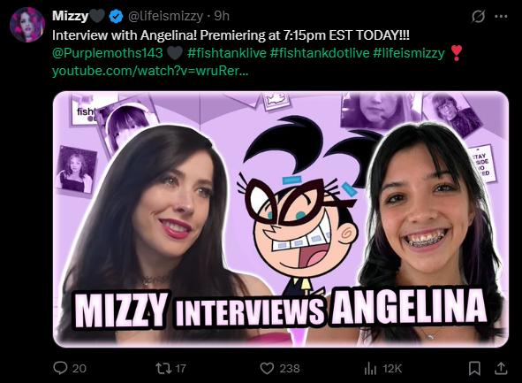
Task: Open Mizzy's profile picture avatar
Action: click(27, 25)
